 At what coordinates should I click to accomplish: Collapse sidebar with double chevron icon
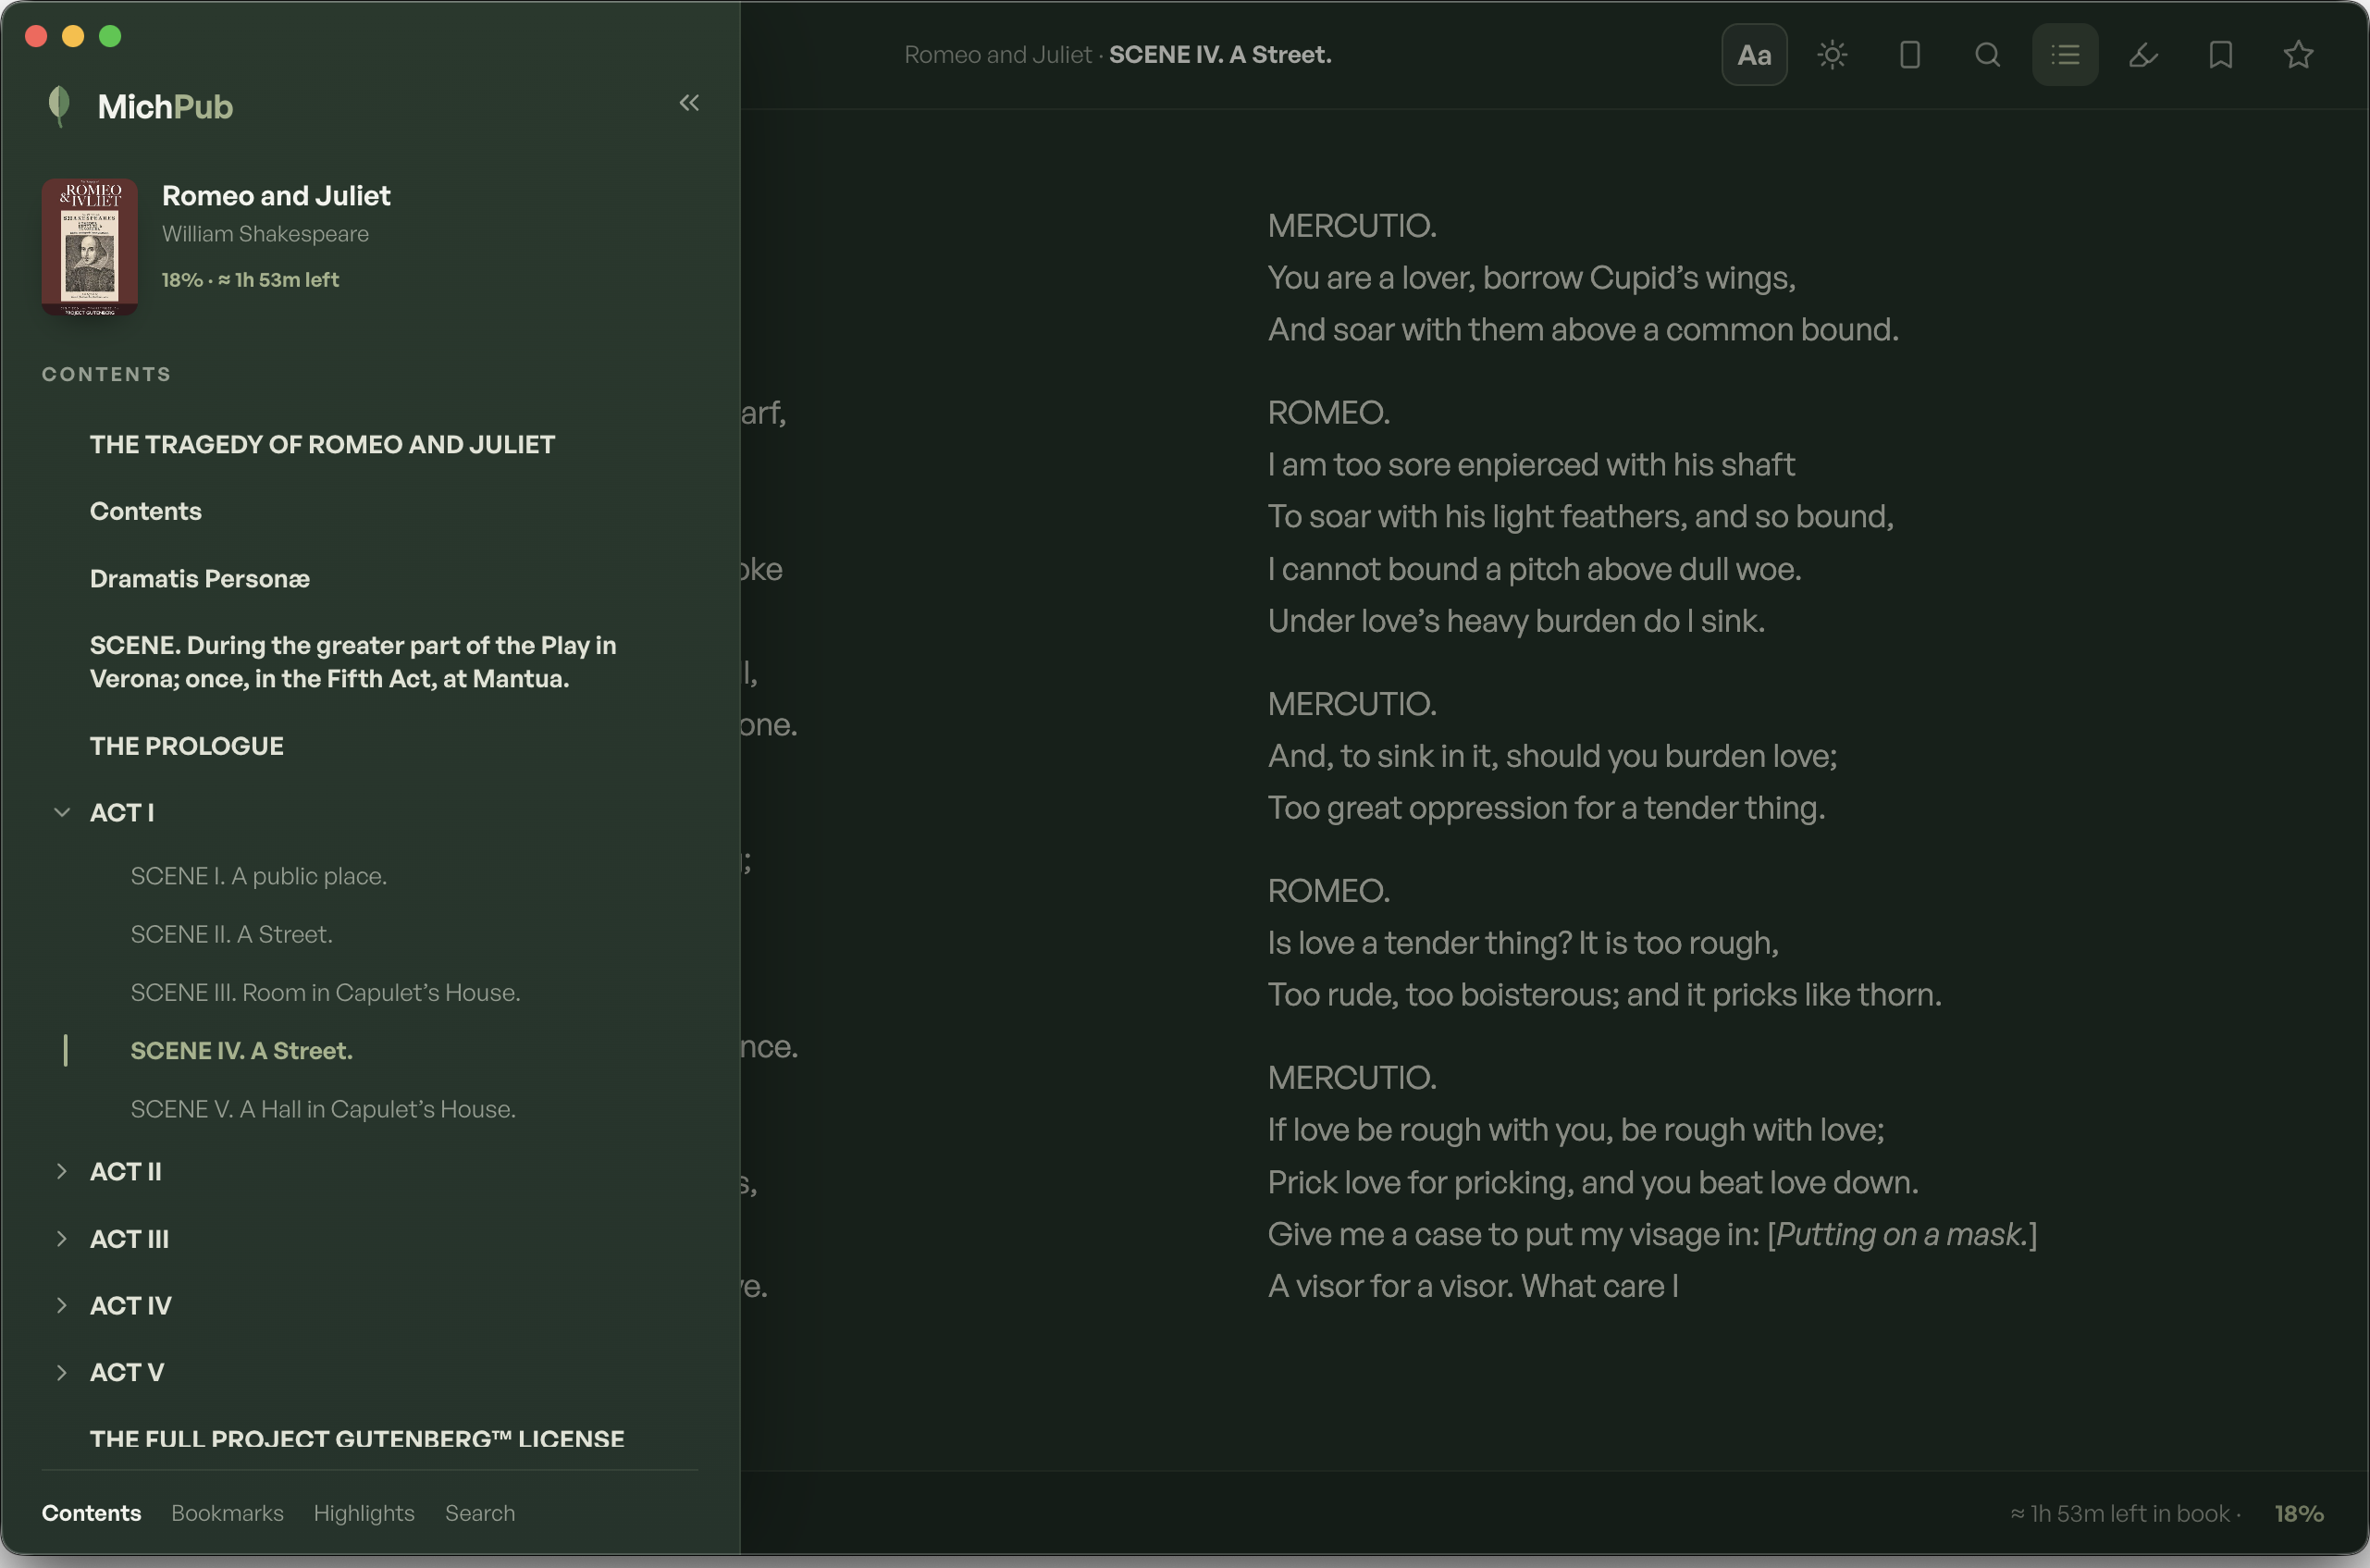(x=689, y=103)
